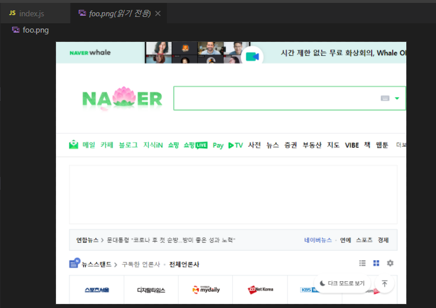Screen dimensions: 436x308
Task: Click the newsstand icon with N badge
Action: (x=75, y=263)
